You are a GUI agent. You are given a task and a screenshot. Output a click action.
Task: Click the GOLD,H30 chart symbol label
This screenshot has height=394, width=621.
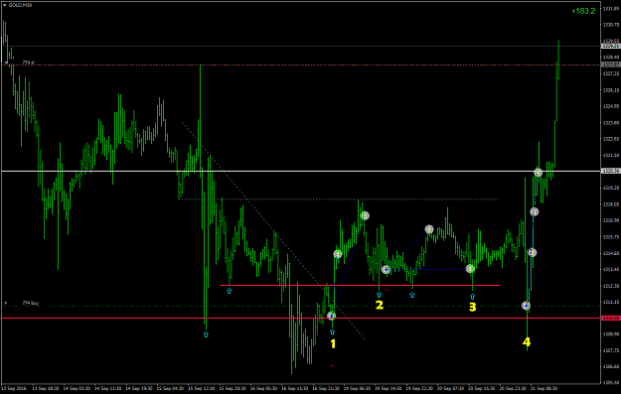tap(20, 5)
